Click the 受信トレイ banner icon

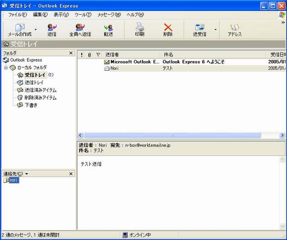coord(6,44)
